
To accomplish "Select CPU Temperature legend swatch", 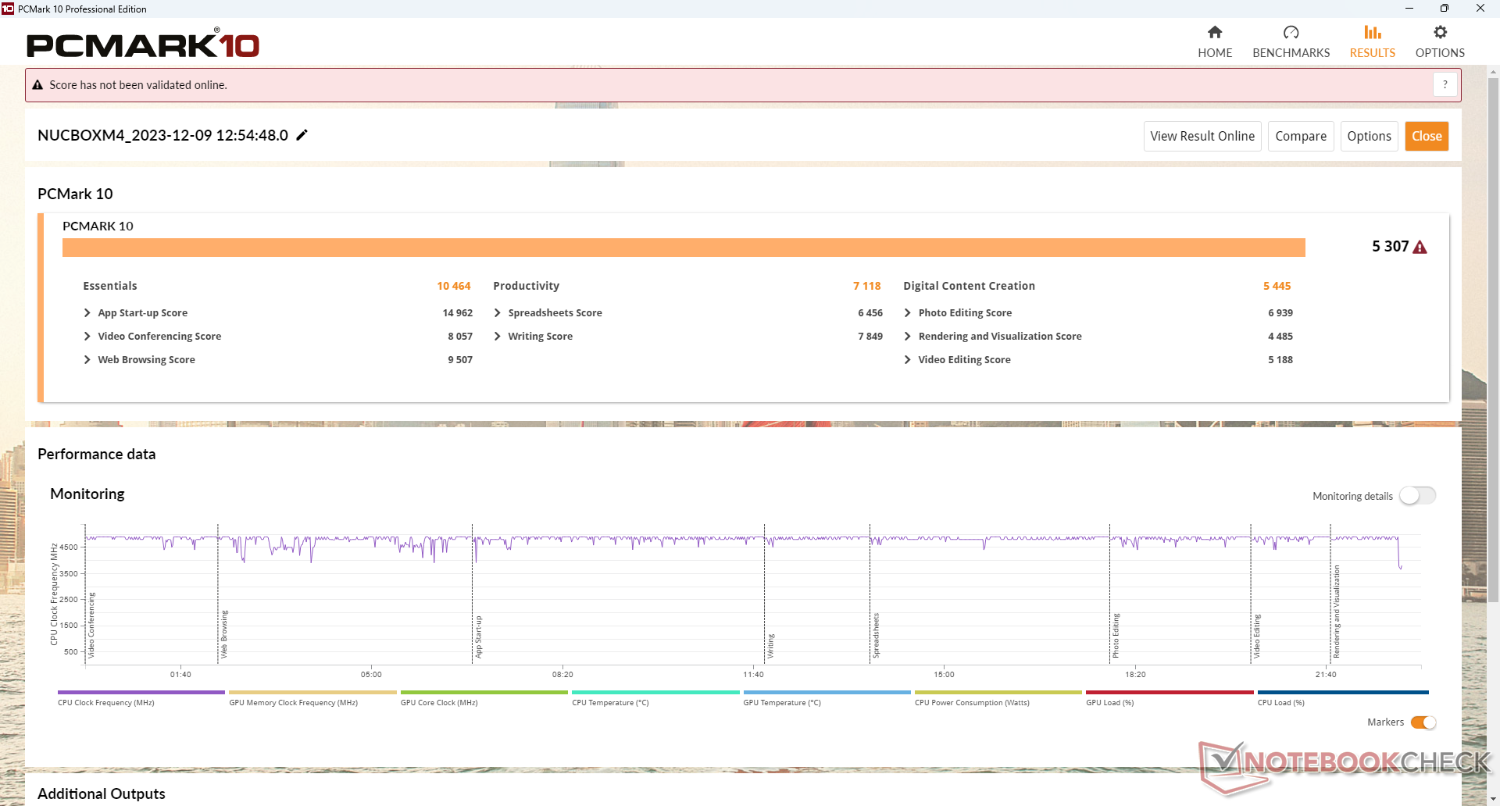I will [x=655, y=692].
